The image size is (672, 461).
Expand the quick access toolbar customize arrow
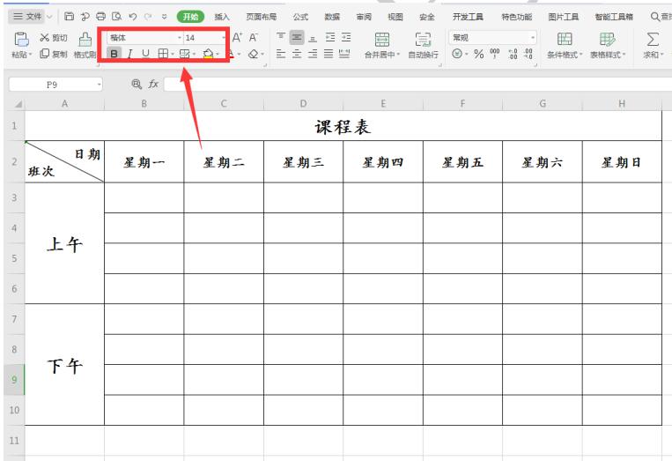tap(164, 16)
